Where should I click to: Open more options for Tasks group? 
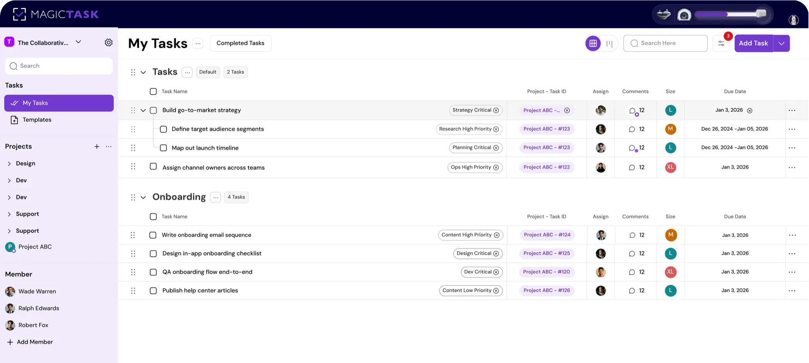187,72
